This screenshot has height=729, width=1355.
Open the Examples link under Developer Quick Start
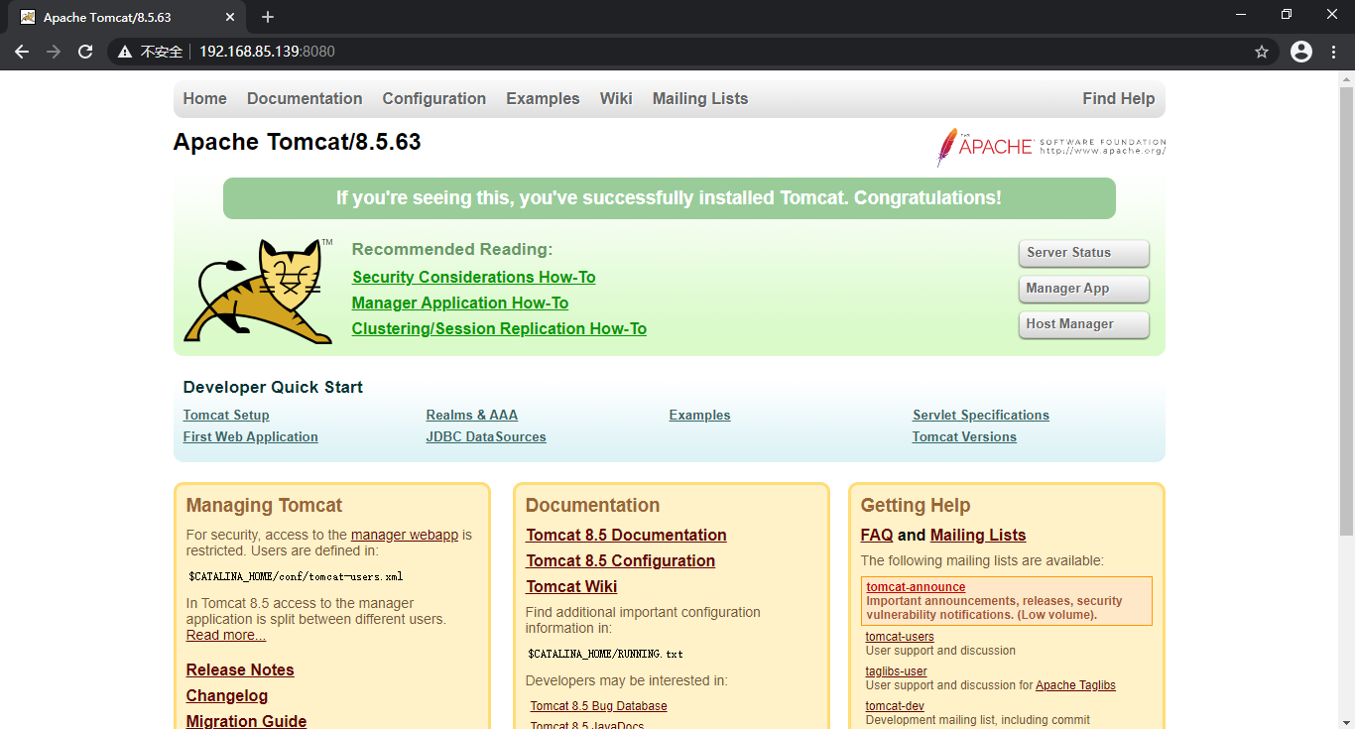click(700, 416)
